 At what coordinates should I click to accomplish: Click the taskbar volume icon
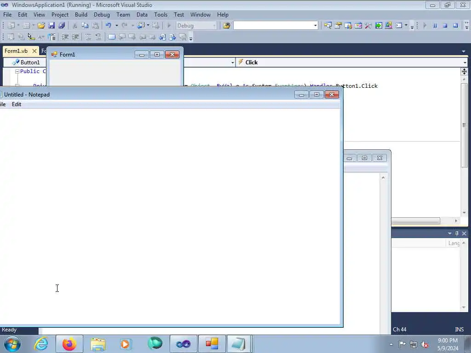425,344
